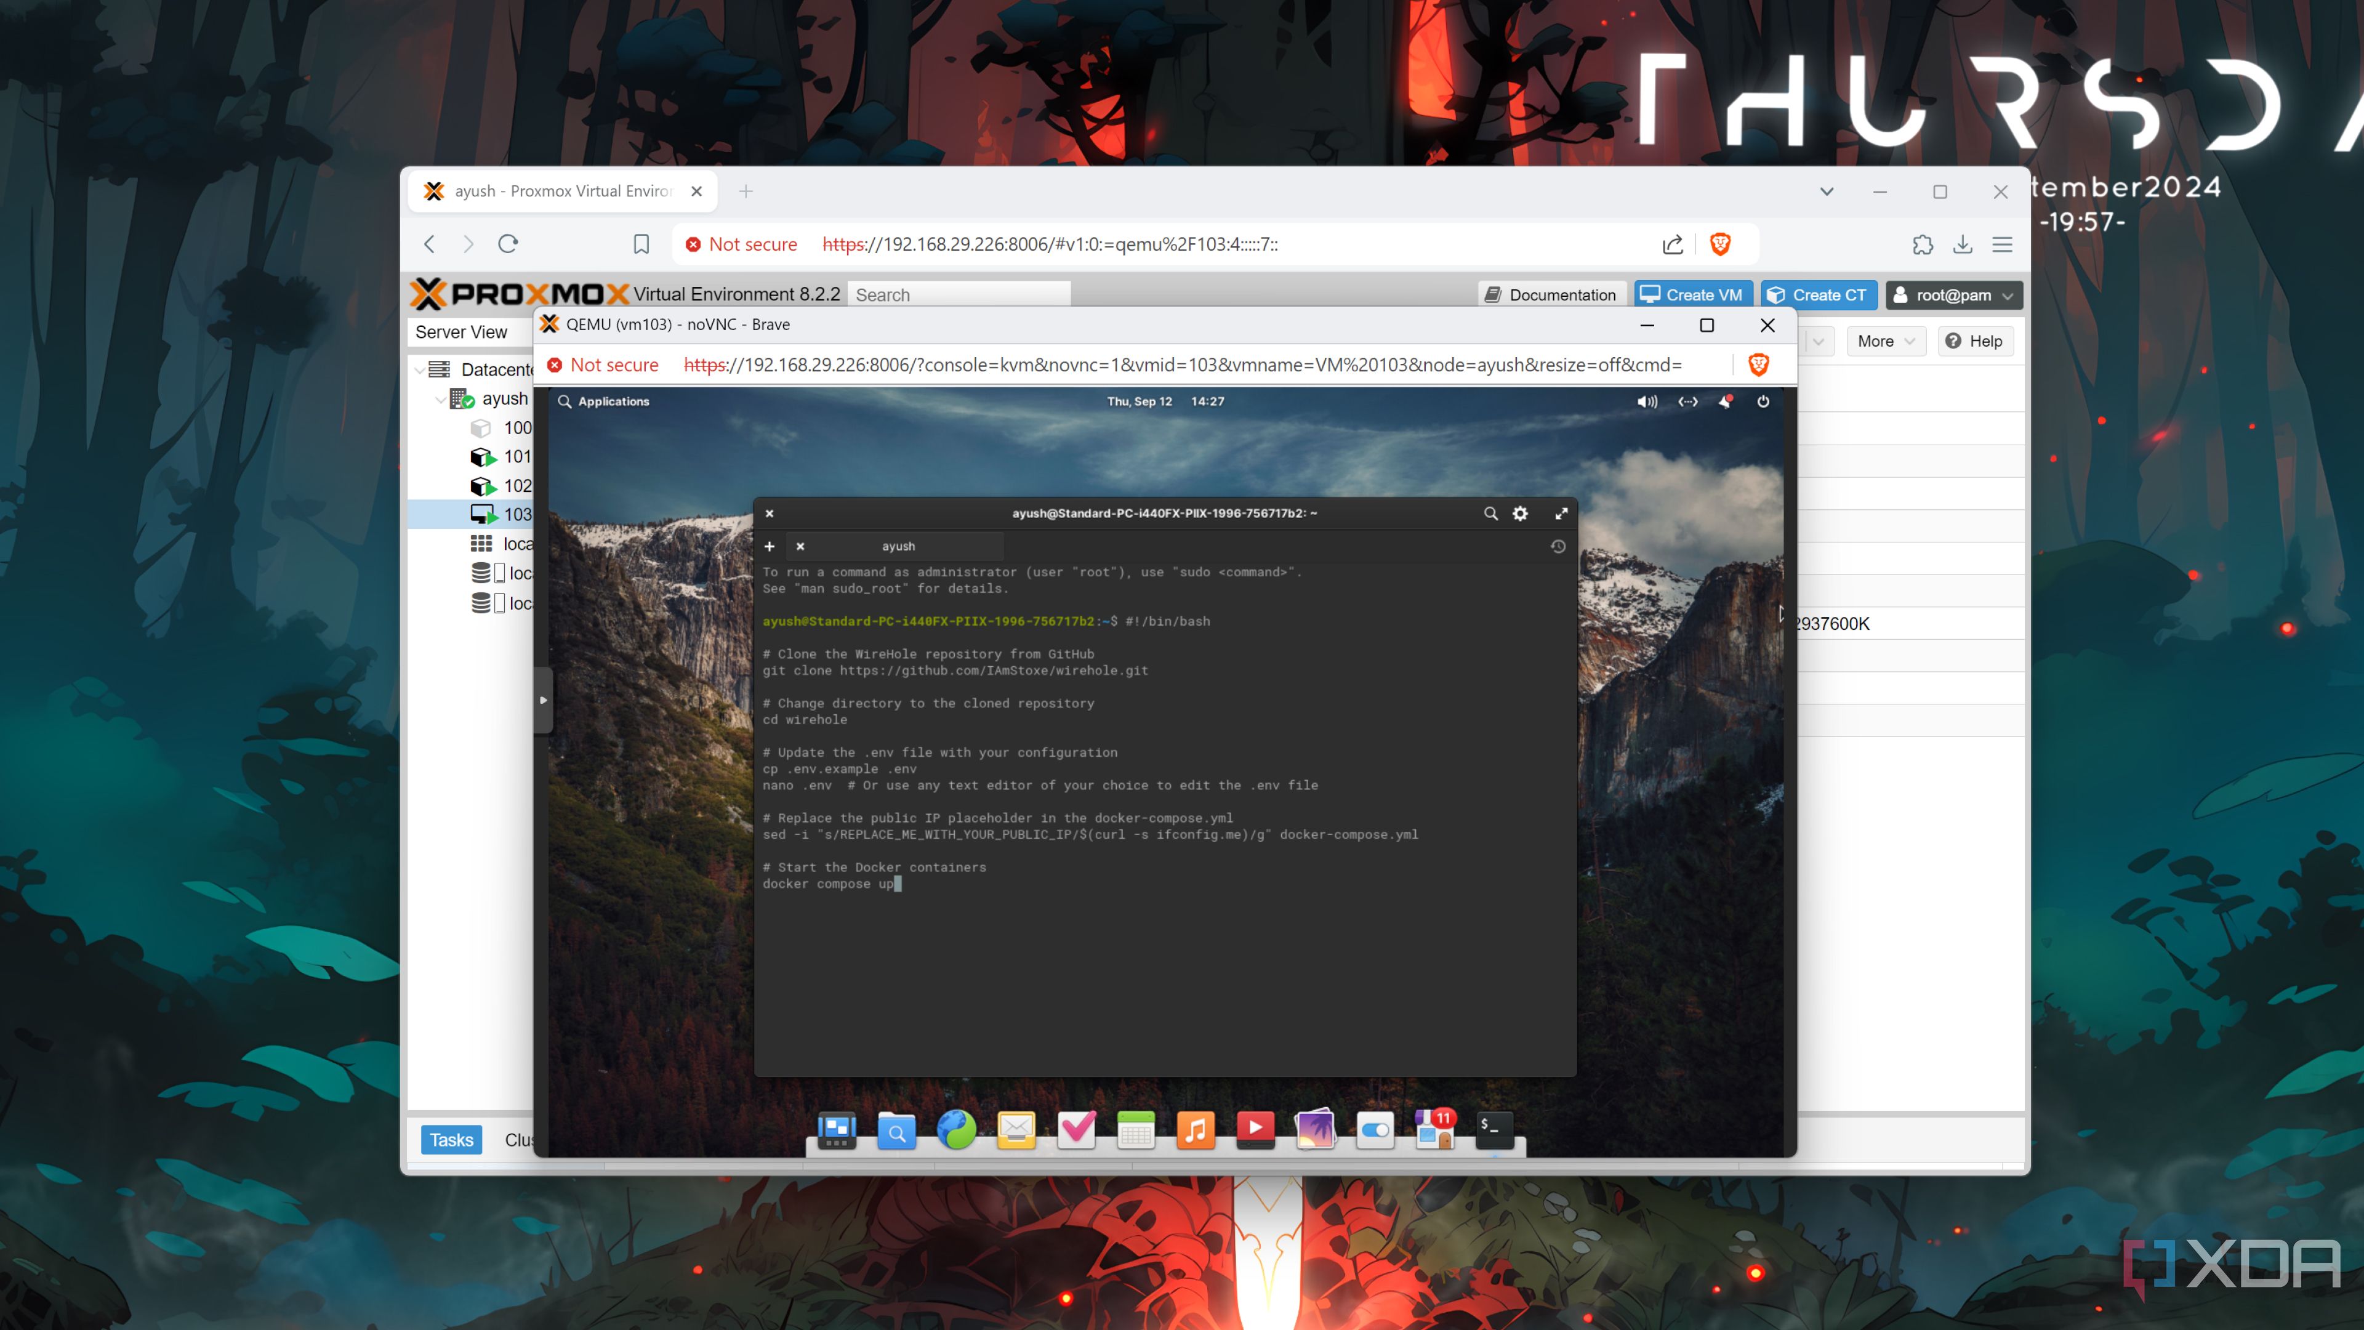Click the terminal search magnifier icon
2364x1330 pixels.
pos(1490,513)
